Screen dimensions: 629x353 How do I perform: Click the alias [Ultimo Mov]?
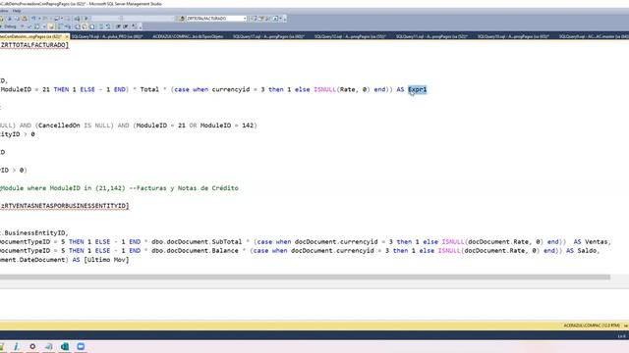106,260
